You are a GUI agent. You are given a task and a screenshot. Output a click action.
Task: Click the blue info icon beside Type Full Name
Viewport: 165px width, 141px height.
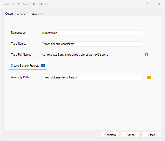[146, 54]
